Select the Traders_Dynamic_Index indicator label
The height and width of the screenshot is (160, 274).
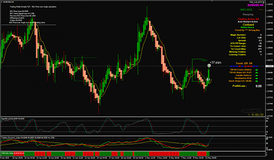28,138
